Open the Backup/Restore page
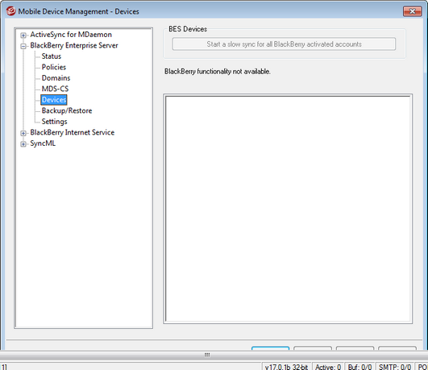This screenshot has width=428, height=370. [67, 110]
